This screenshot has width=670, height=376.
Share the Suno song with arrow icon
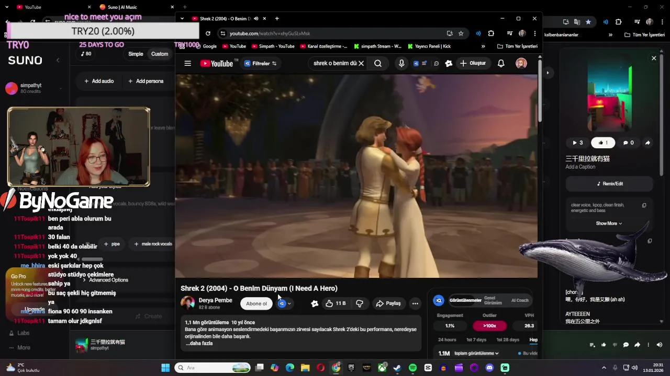pos(647,143)
